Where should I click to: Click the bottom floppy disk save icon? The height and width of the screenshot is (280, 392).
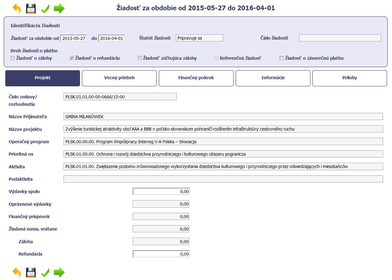tap(31, 272)
